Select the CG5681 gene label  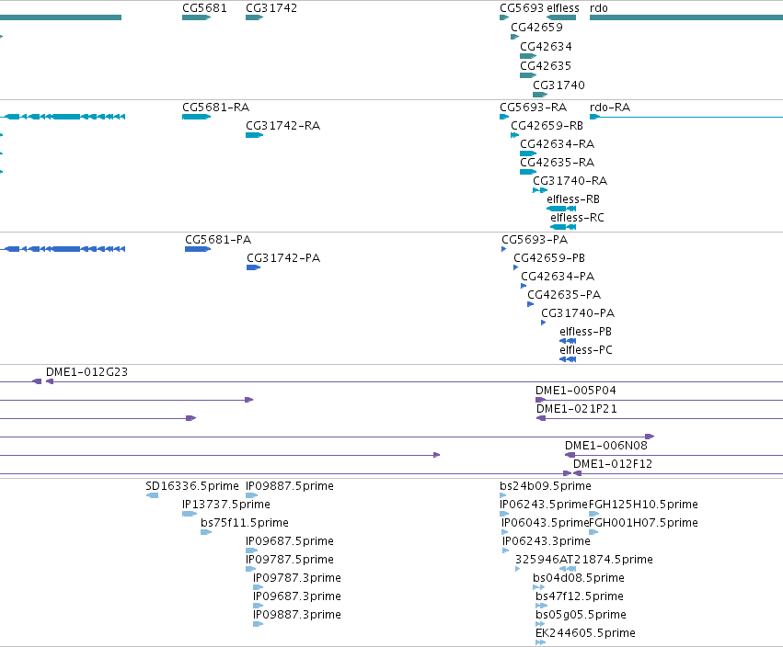pos(204,8)
